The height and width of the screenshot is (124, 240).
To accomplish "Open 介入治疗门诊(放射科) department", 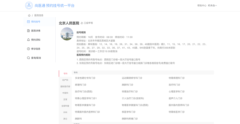I will (133, 98).
